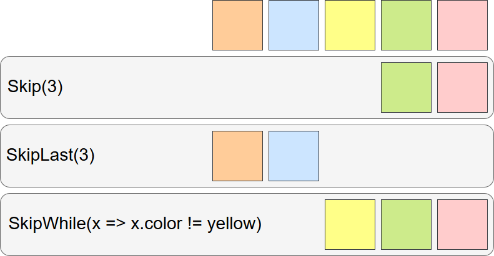This screenshot has width=494, height=256.
Task: Click empty area inside the Skip(3) panel
Action: point(220,87)
